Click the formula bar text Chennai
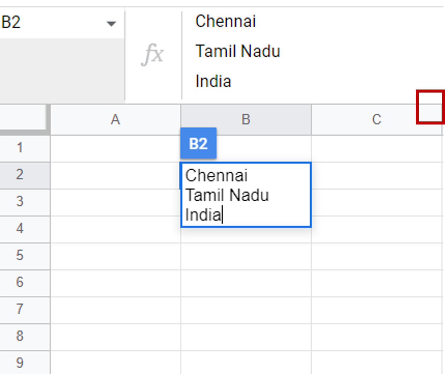Image resolution: width=445 pixels, height=374 pixels. pyautogui.click(x=226, y=21)
